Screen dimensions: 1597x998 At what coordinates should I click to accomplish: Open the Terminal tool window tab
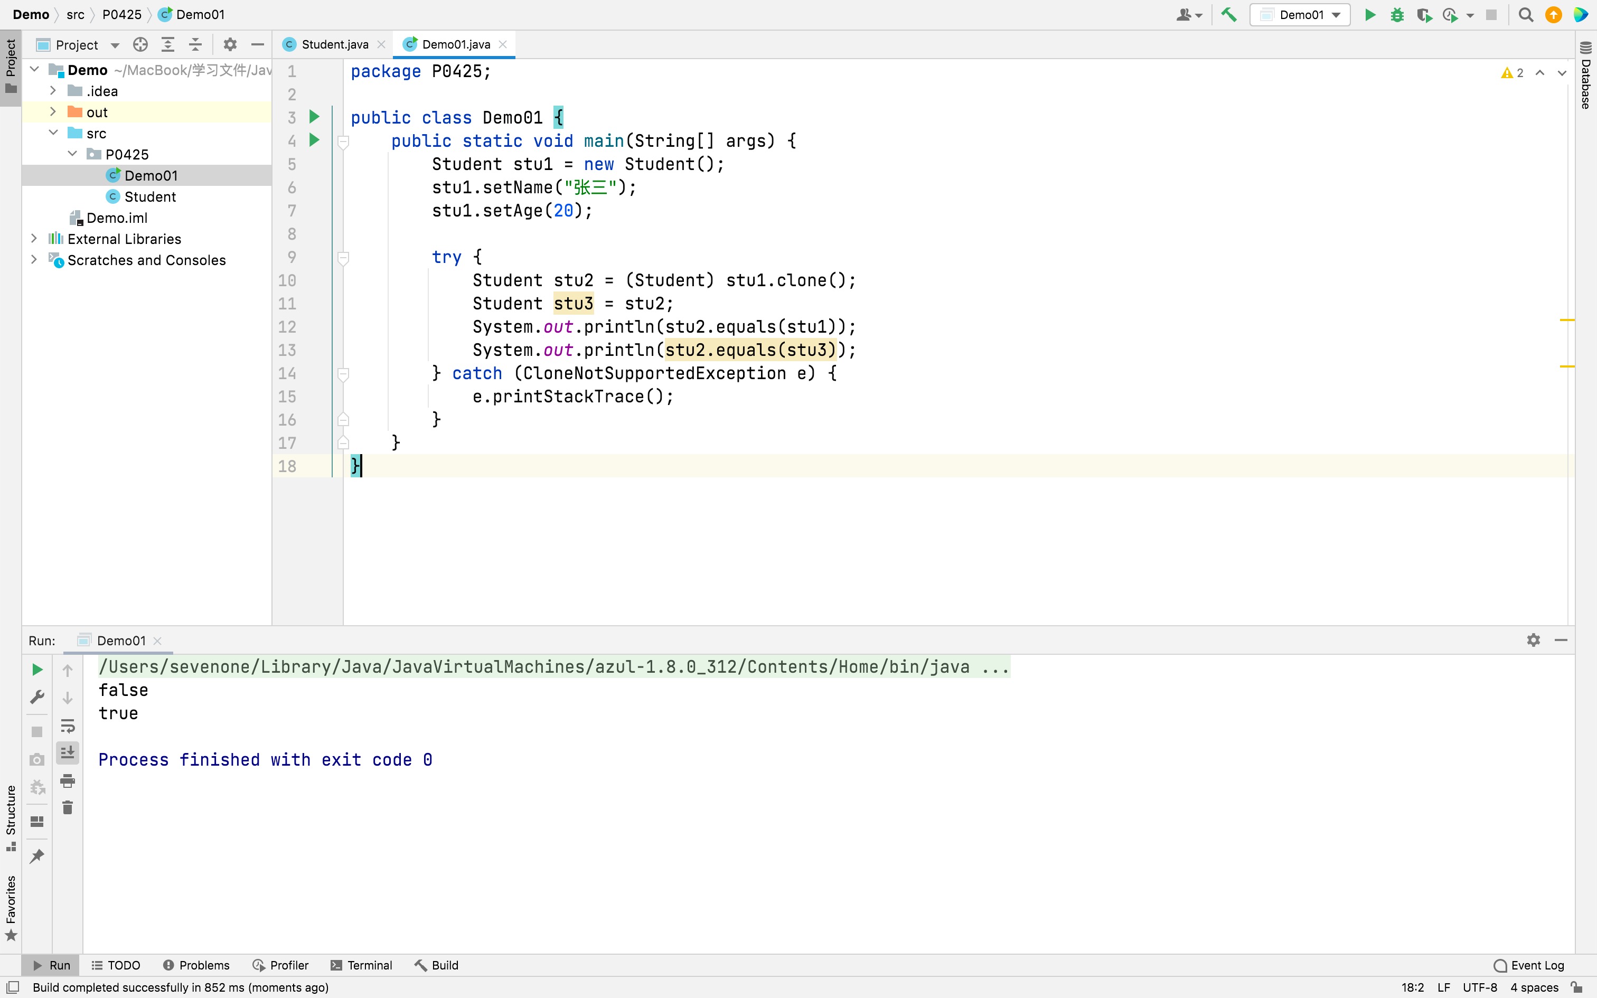(x=361, y=965)
